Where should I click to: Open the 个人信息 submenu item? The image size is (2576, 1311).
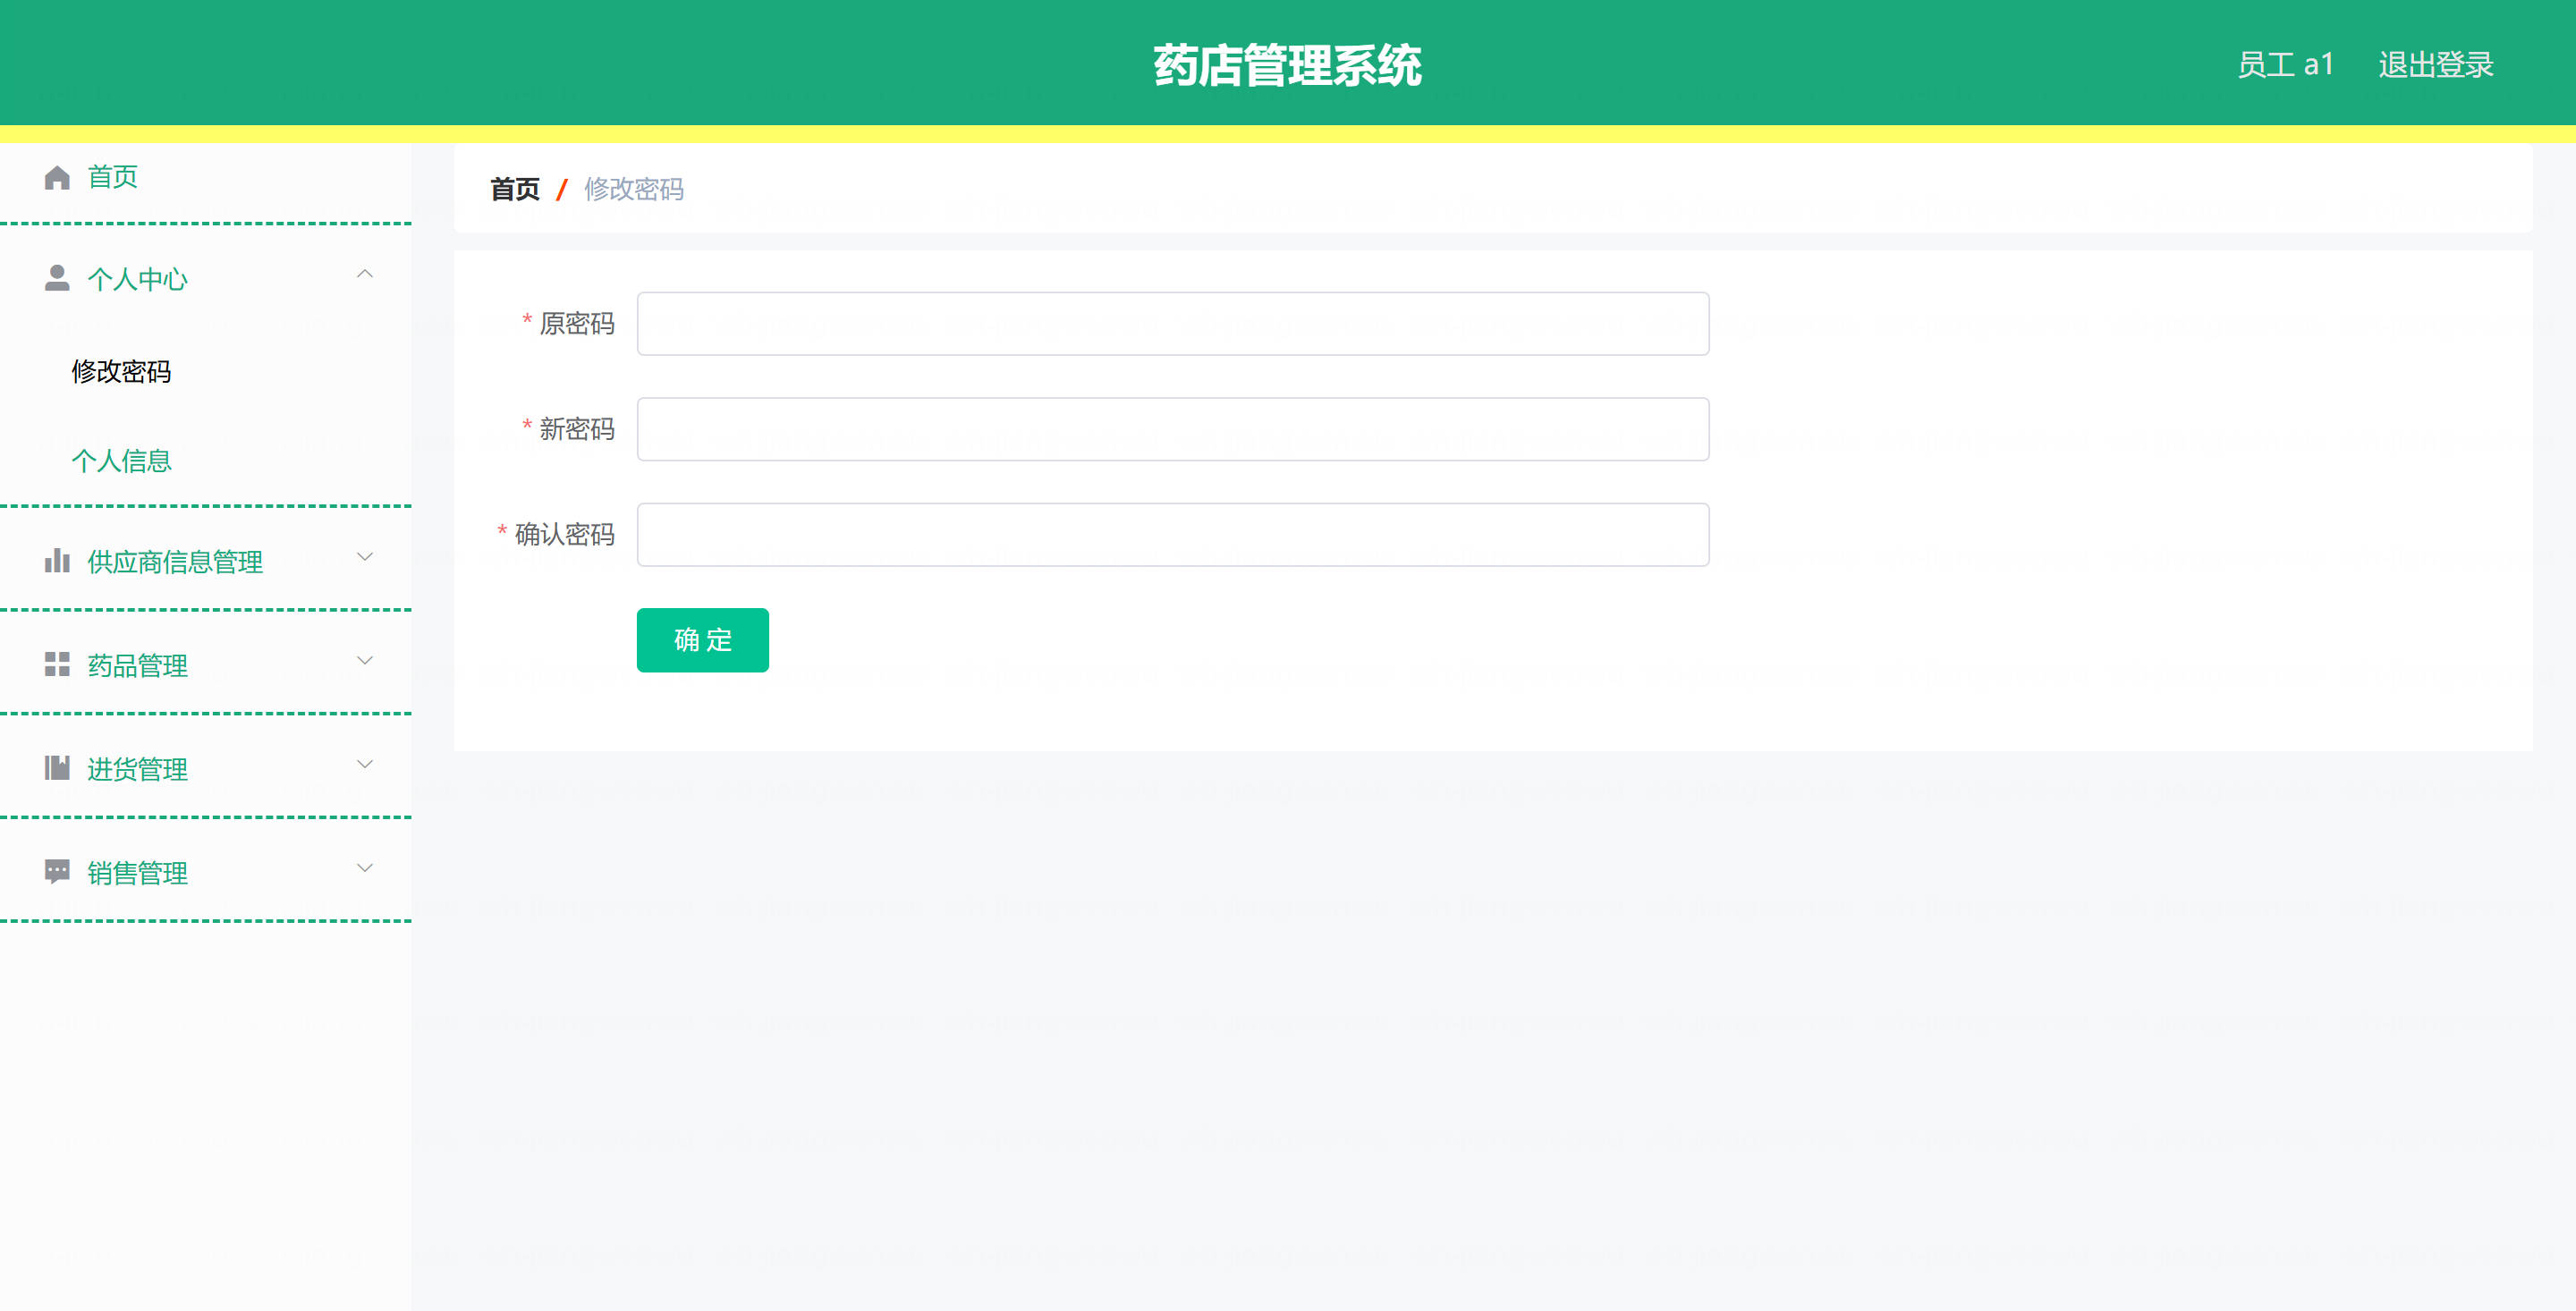tap(121, 461)
